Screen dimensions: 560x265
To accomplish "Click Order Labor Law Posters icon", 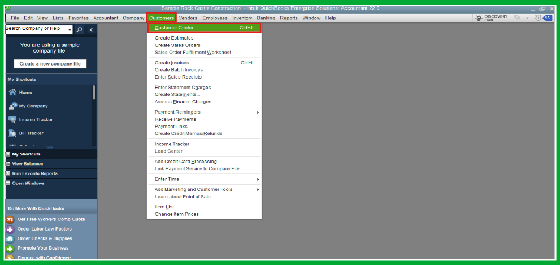I will [x=10, y=229].
